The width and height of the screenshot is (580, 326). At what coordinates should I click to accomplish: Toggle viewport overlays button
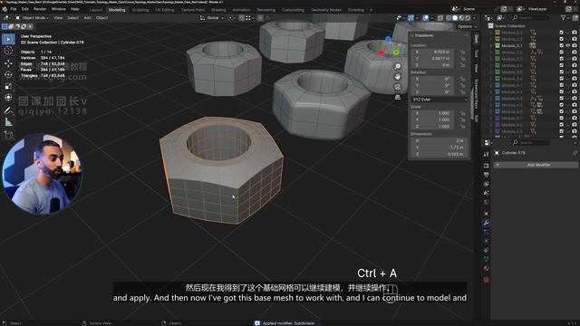(x=426, y=18)
